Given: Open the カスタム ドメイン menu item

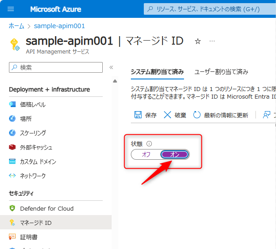Looking at the screenshot, I should point(38,162).
